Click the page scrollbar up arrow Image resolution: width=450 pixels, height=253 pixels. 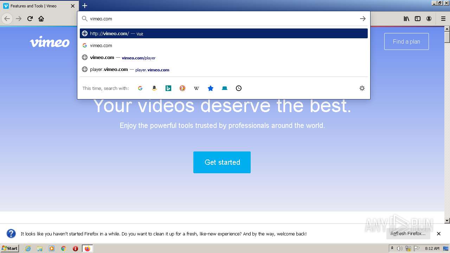[447, 29]
